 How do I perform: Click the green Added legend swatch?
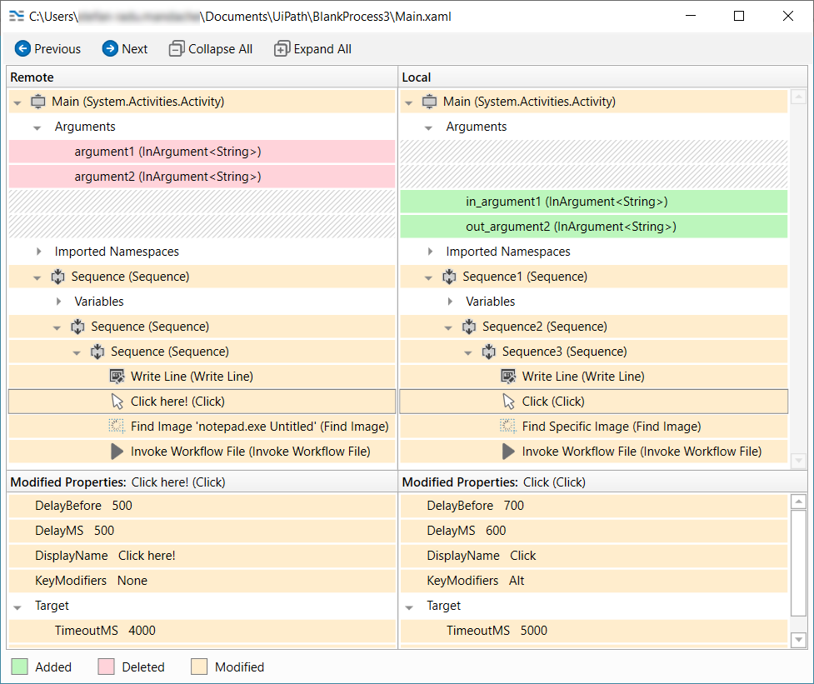[x=19, y=667]
